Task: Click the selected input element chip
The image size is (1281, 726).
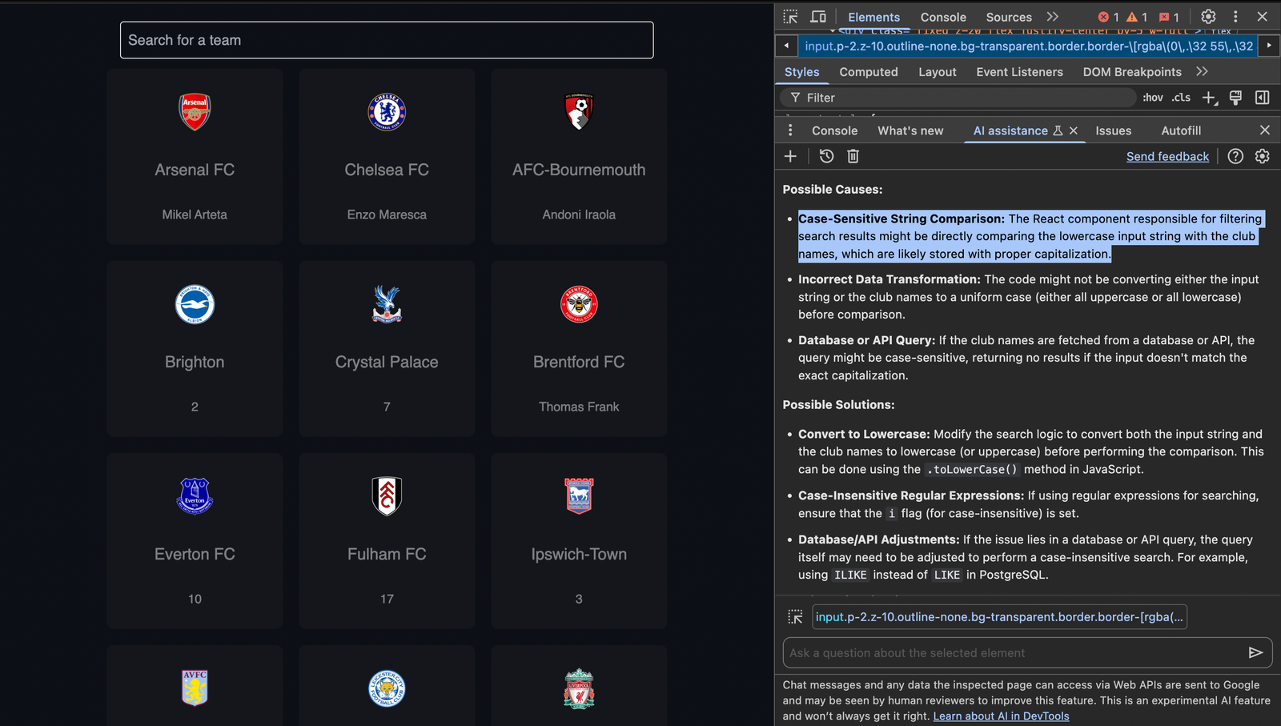Action: pyautogui.click(x=999, y=617)
